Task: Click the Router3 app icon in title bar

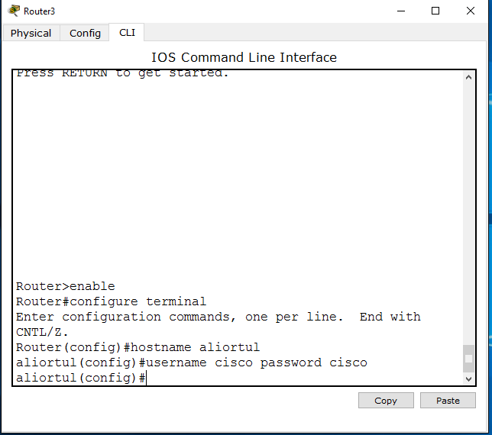Action: (14, 11)
